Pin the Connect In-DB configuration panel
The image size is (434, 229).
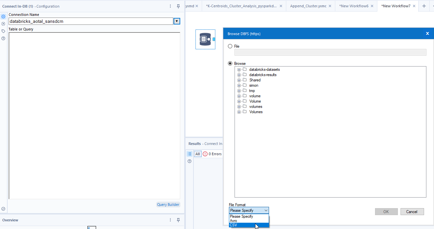pyautogui.click(x=178, y=6)
